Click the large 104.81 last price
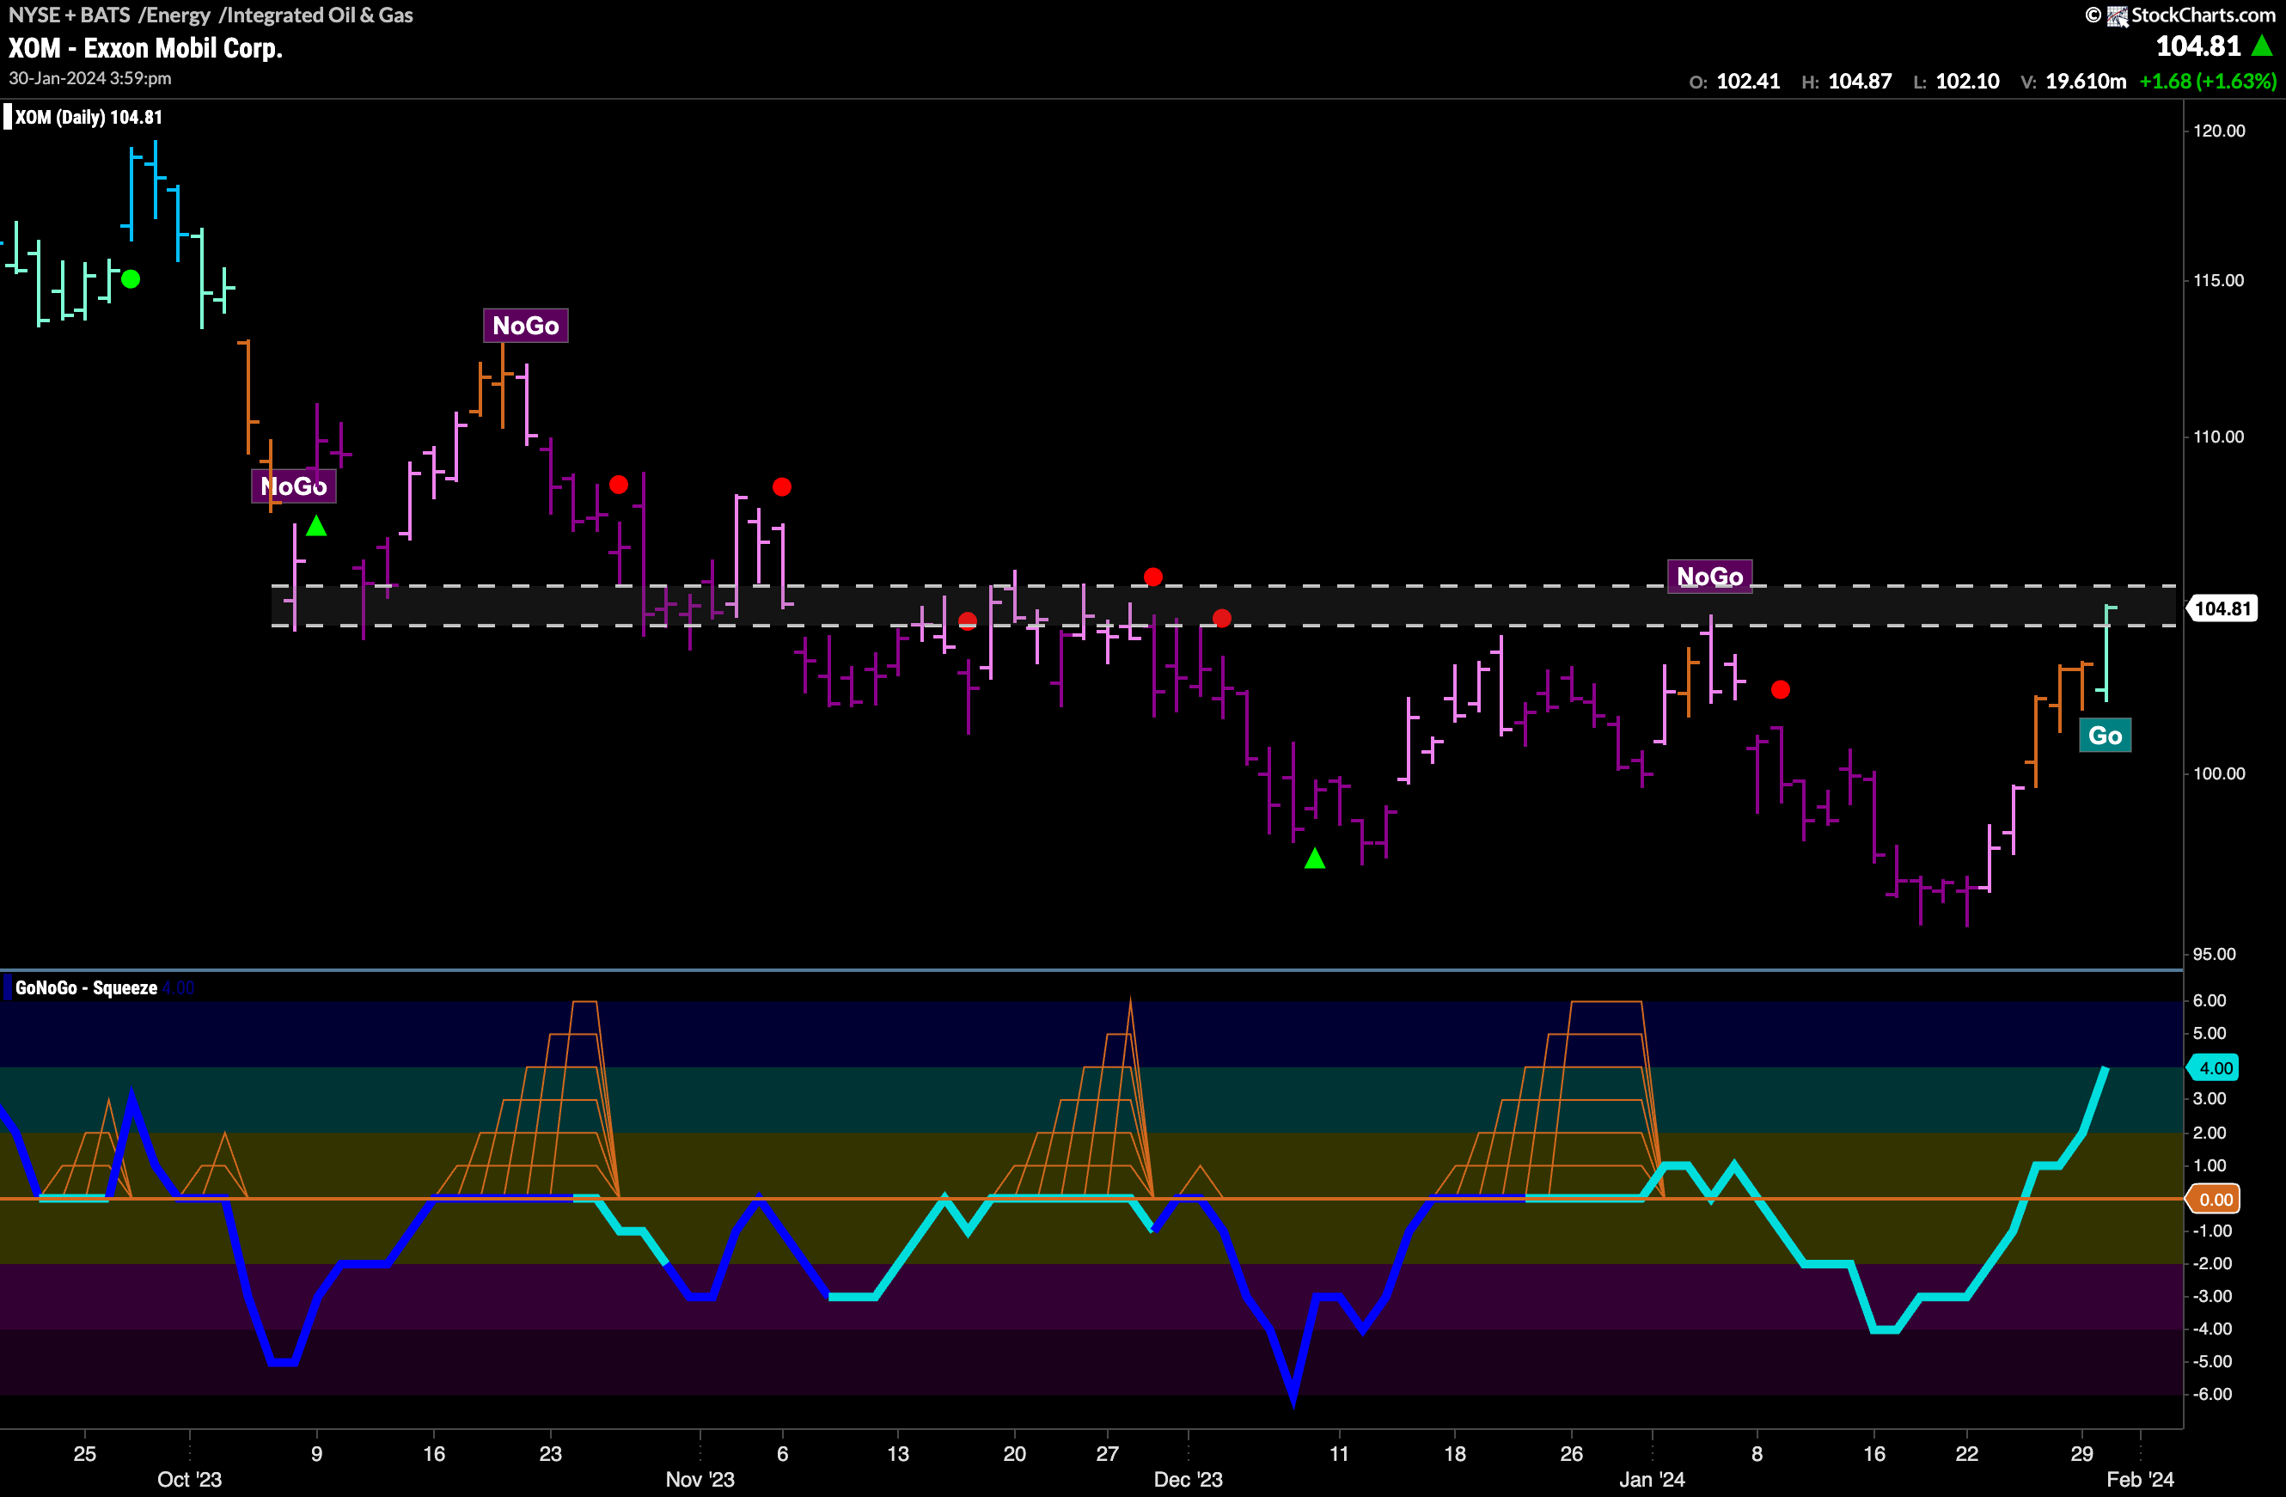 (2197, 46)
